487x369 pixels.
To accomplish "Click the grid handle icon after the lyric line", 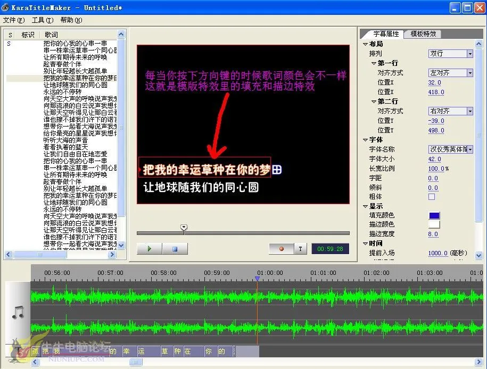I will coord(277,170).
